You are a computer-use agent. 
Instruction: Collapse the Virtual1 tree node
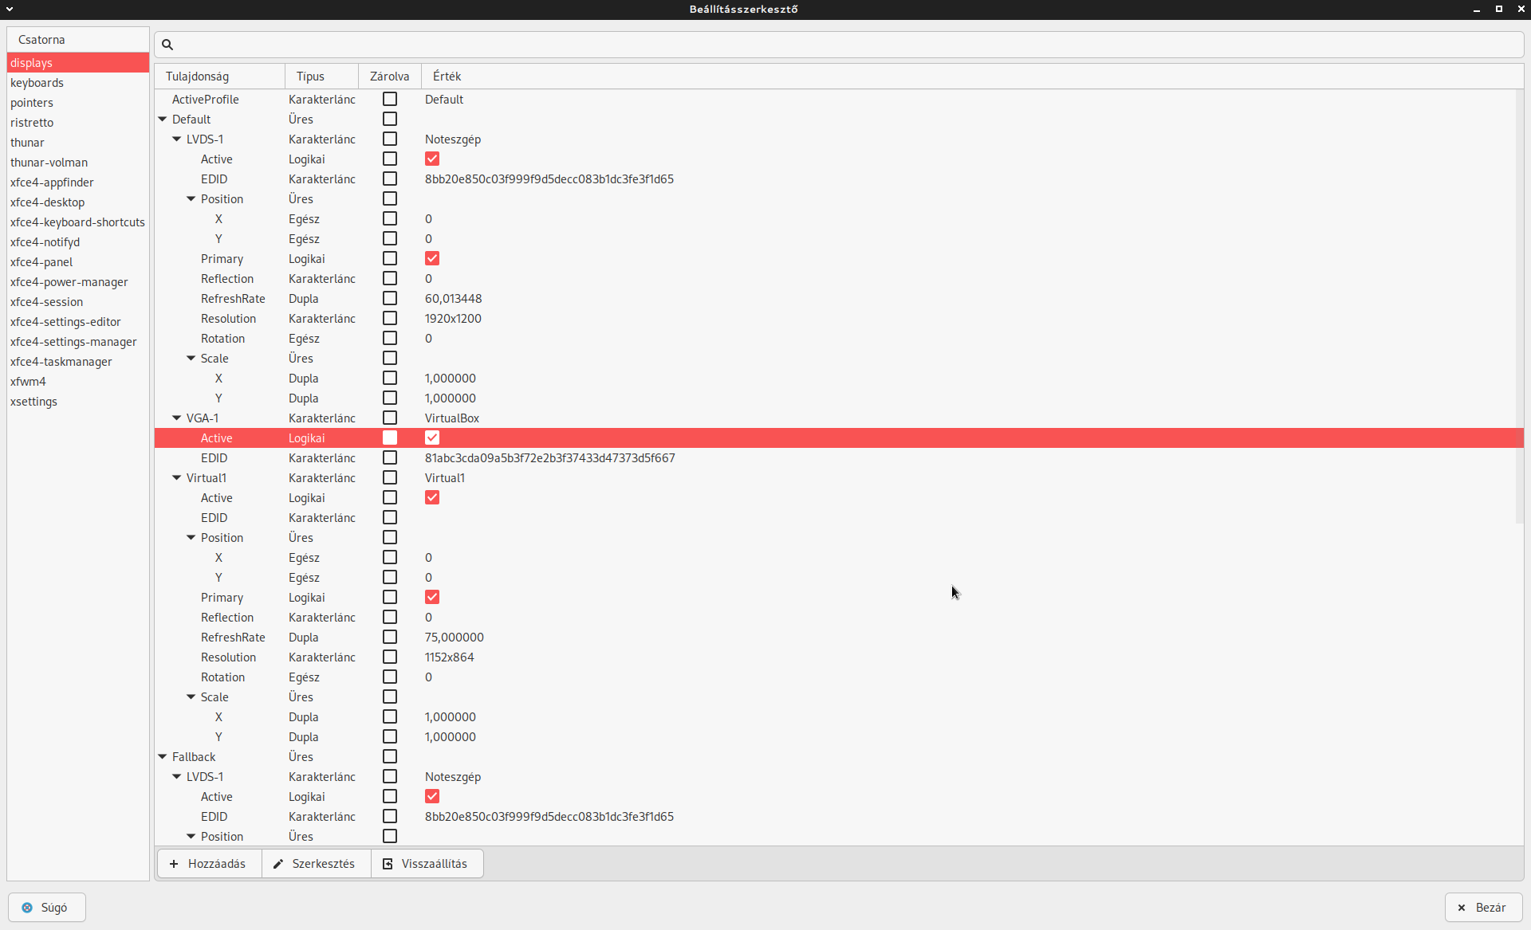[177, 478]
